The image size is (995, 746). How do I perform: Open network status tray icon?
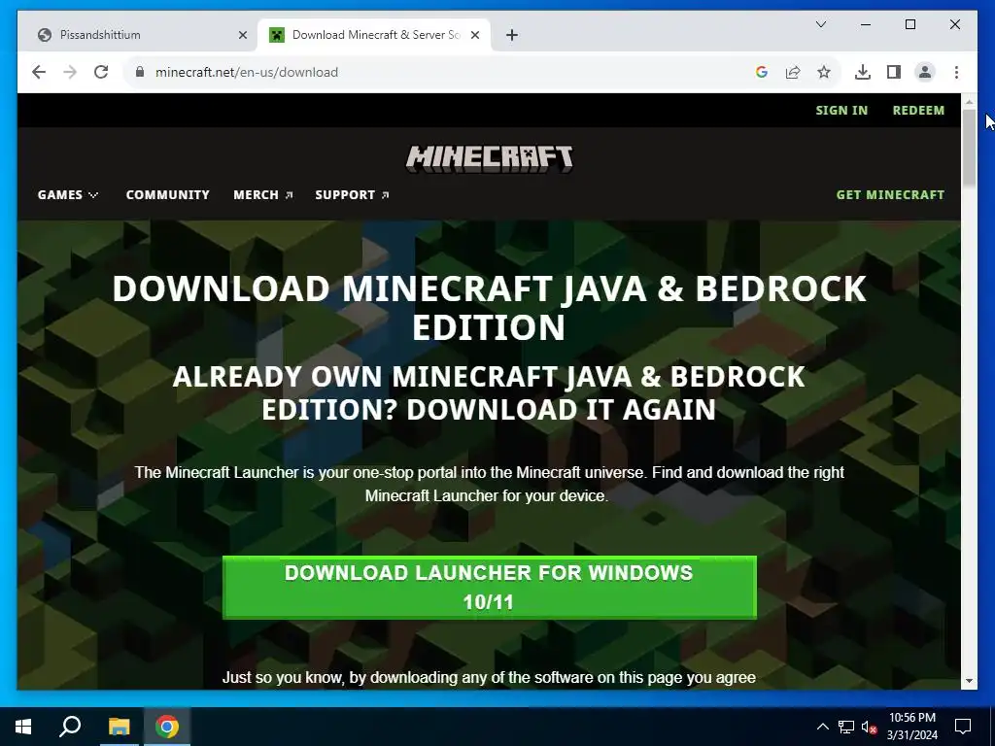click(x=846, y=727)
